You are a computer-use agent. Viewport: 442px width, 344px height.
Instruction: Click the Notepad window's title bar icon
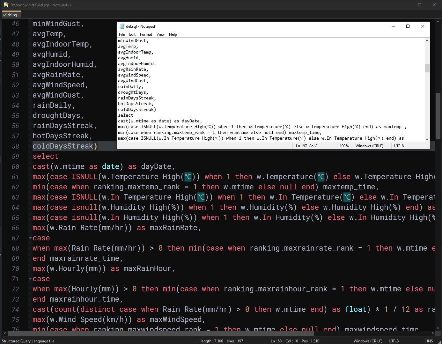tap(122, 26)
